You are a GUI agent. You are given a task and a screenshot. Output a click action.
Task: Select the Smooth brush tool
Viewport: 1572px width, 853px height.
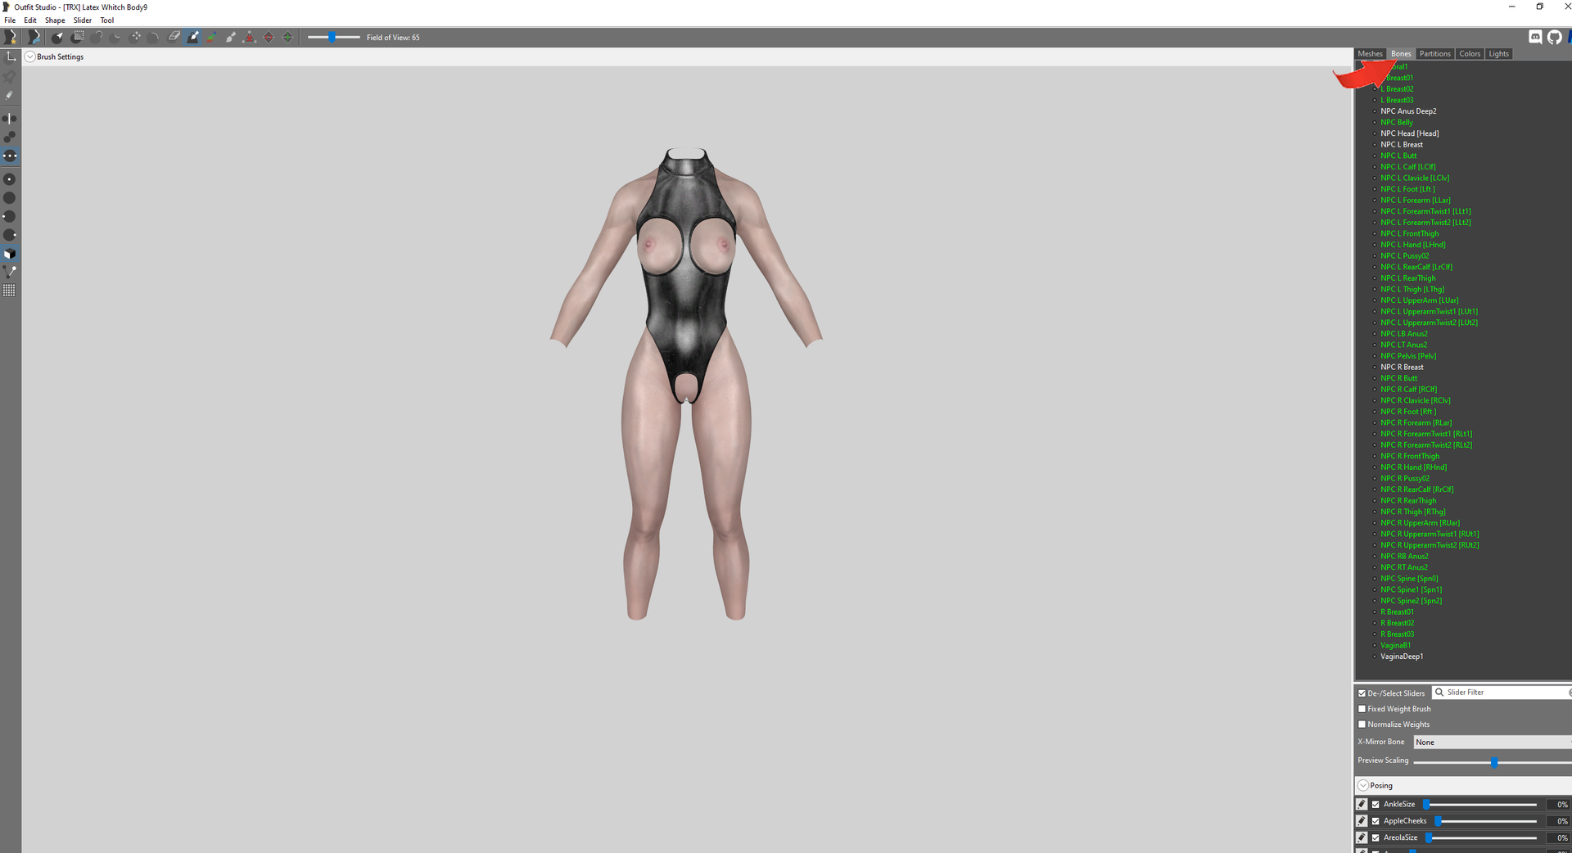coord(155,37)
